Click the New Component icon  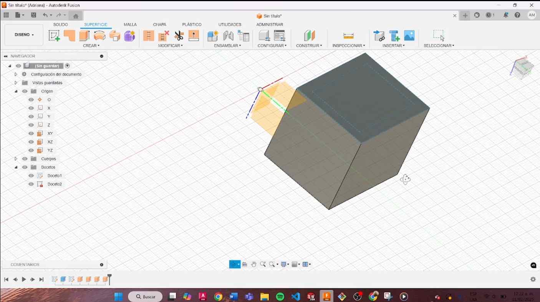[213, 36]
